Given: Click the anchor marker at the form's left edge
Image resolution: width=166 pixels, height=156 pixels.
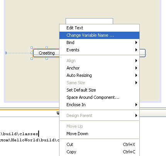Looking at the screenshot, I should pyautogui.click(x=6, y=53).
